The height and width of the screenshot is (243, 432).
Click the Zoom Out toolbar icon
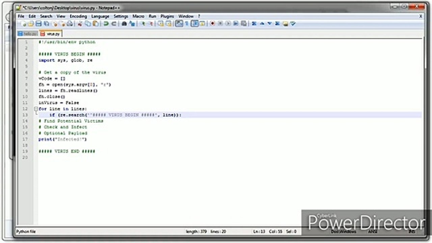(x=151, y=24)
